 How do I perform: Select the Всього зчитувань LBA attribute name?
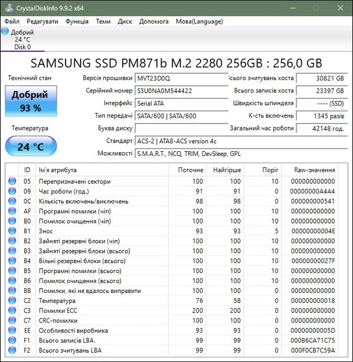(70, 351)
